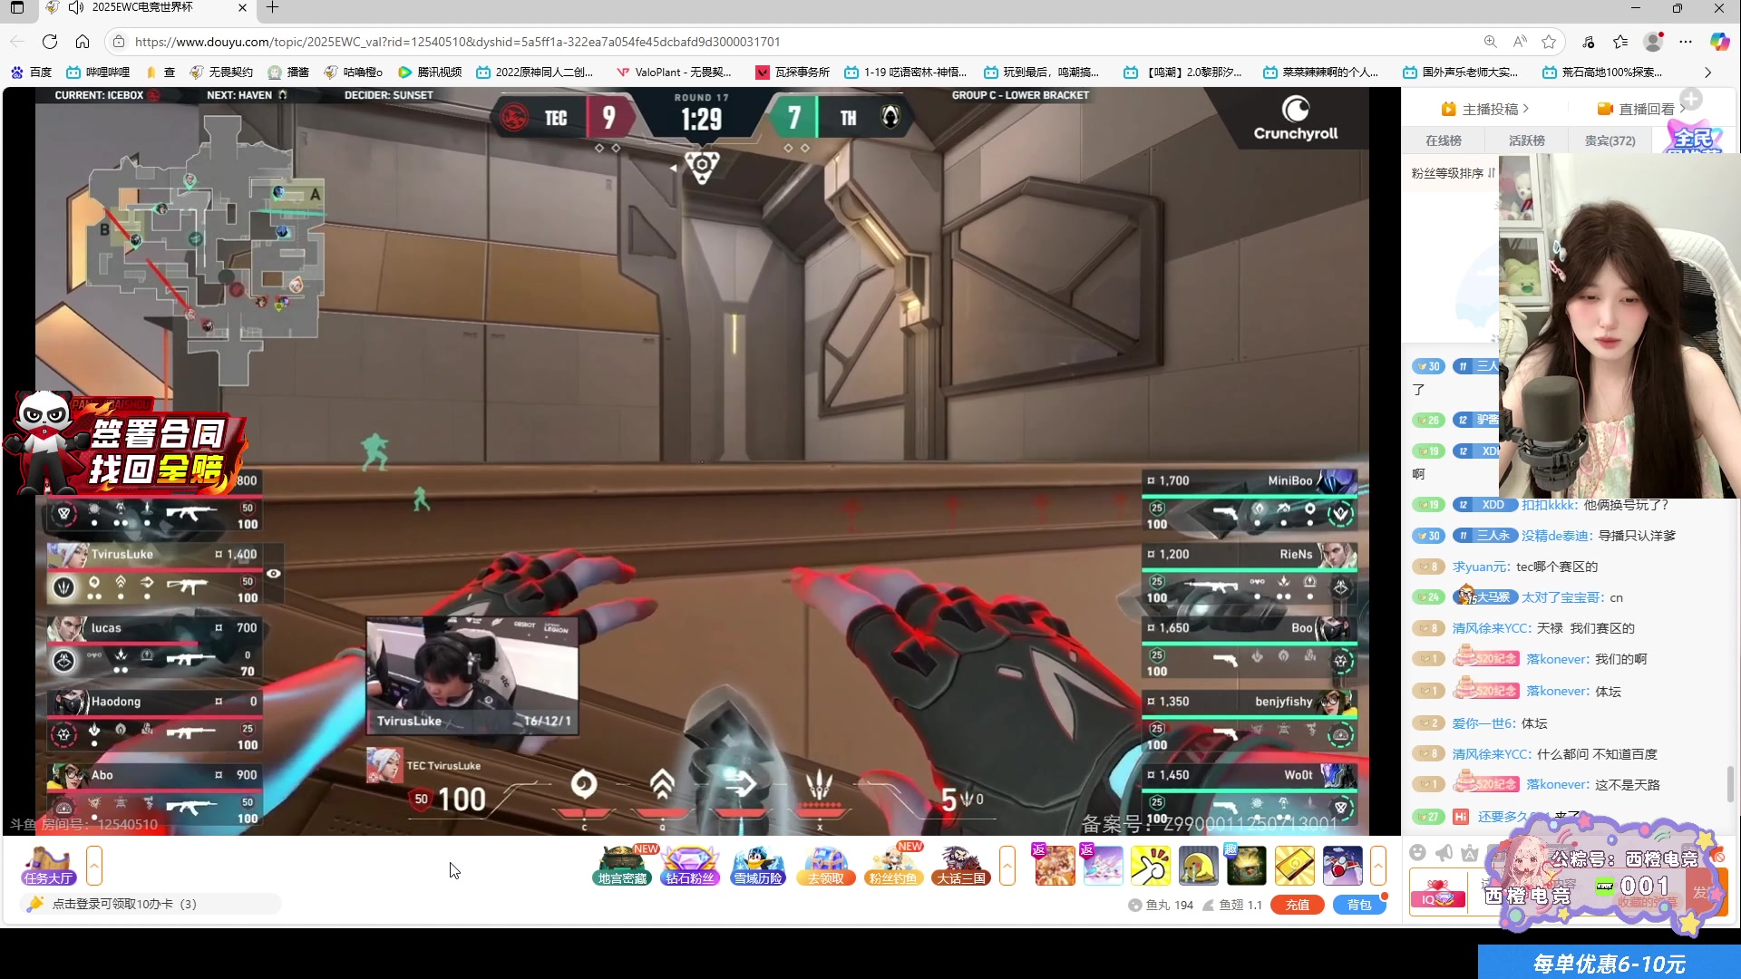Toggle 粉丝等级排序 sorting
The width and height of the screenshot is (1741, 979).
1453,173
